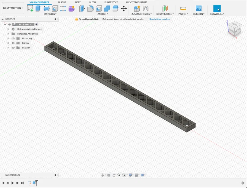247x188 pixels.
Task: Select the Fillet tool in Ändern
Action: 90,8
